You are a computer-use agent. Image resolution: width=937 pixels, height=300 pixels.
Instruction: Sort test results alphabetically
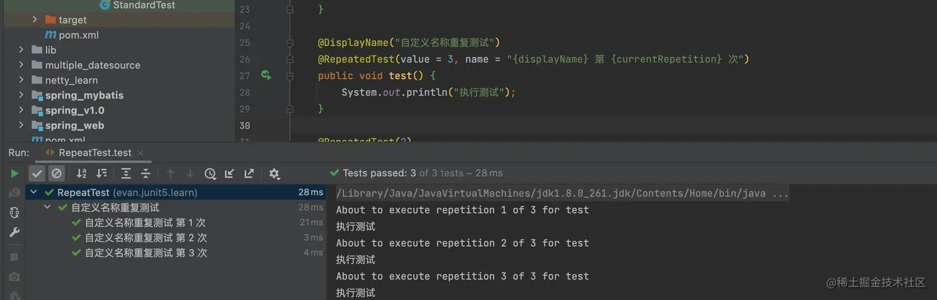(x=81, y=174)
